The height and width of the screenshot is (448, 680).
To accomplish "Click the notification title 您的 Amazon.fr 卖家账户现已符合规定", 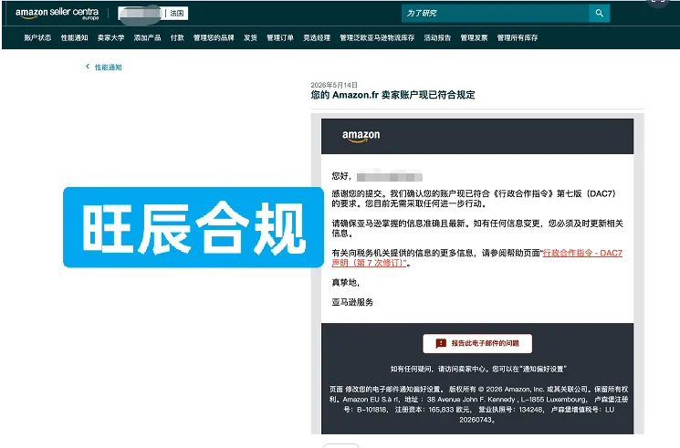I will [x=392, y=95].
